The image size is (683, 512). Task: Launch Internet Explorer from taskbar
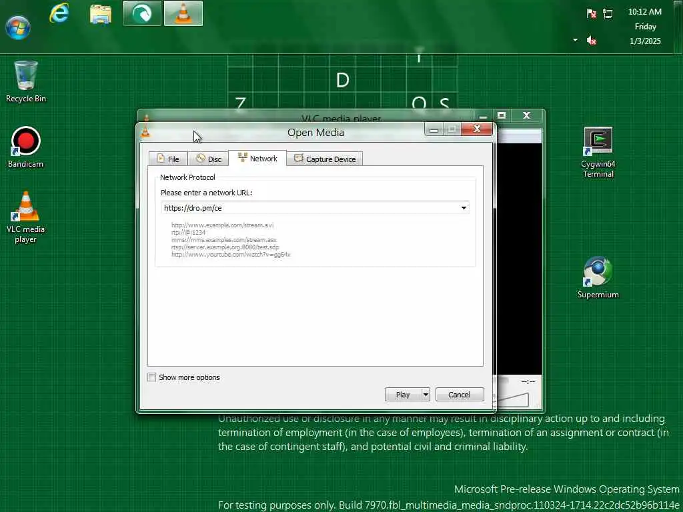59,13
